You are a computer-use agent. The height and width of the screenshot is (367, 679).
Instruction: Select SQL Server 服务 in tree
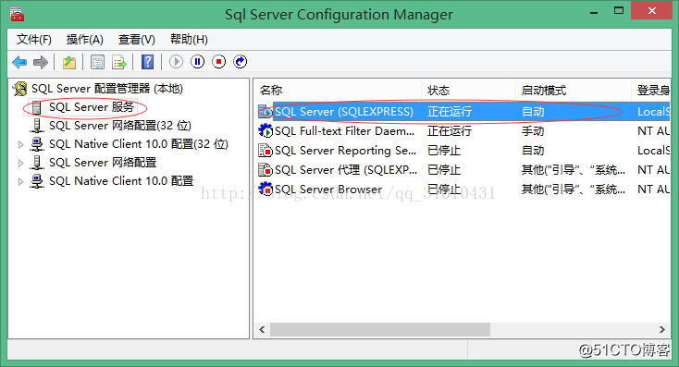(x=91, y=107)
